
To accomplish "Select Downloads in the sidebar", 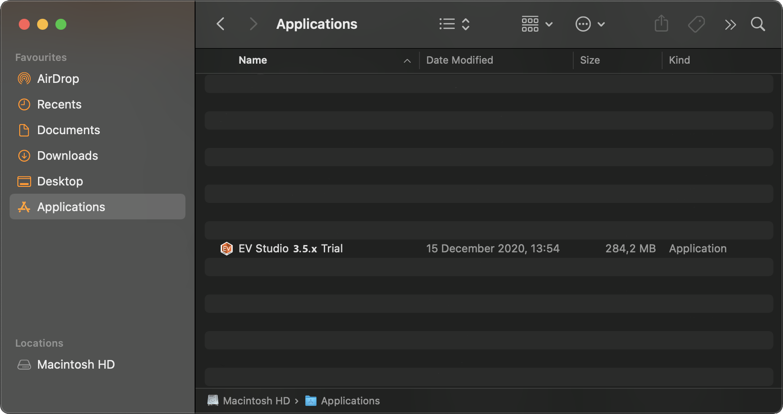I will [x=67, y=156].
